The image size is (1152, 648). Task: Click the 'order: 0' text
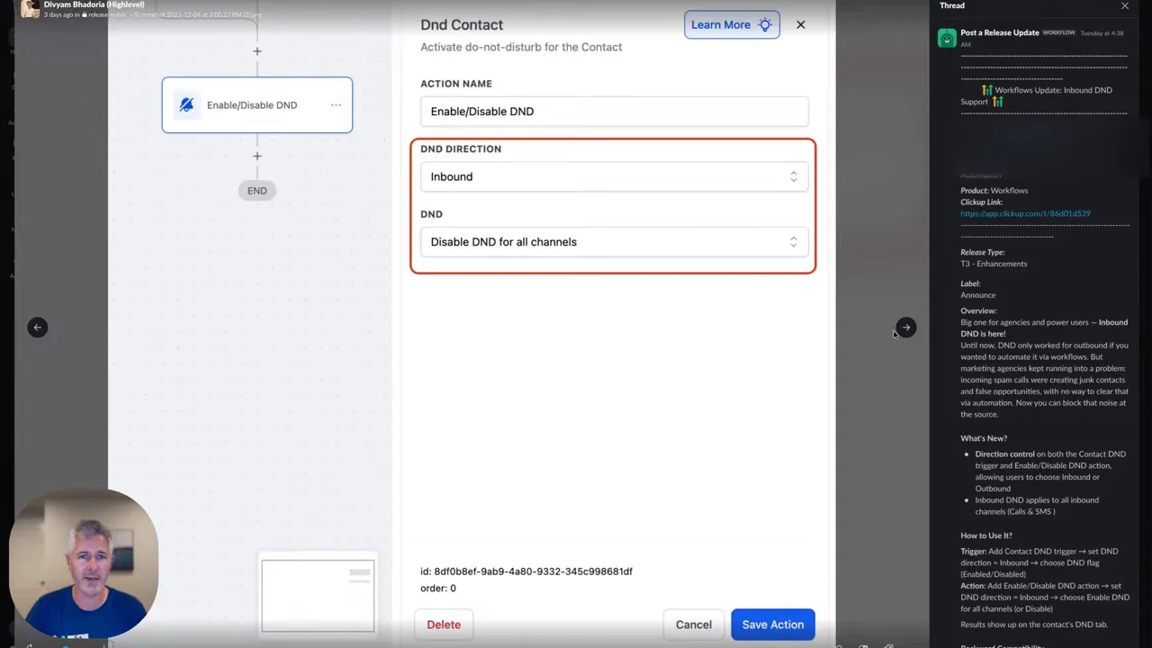438,589
